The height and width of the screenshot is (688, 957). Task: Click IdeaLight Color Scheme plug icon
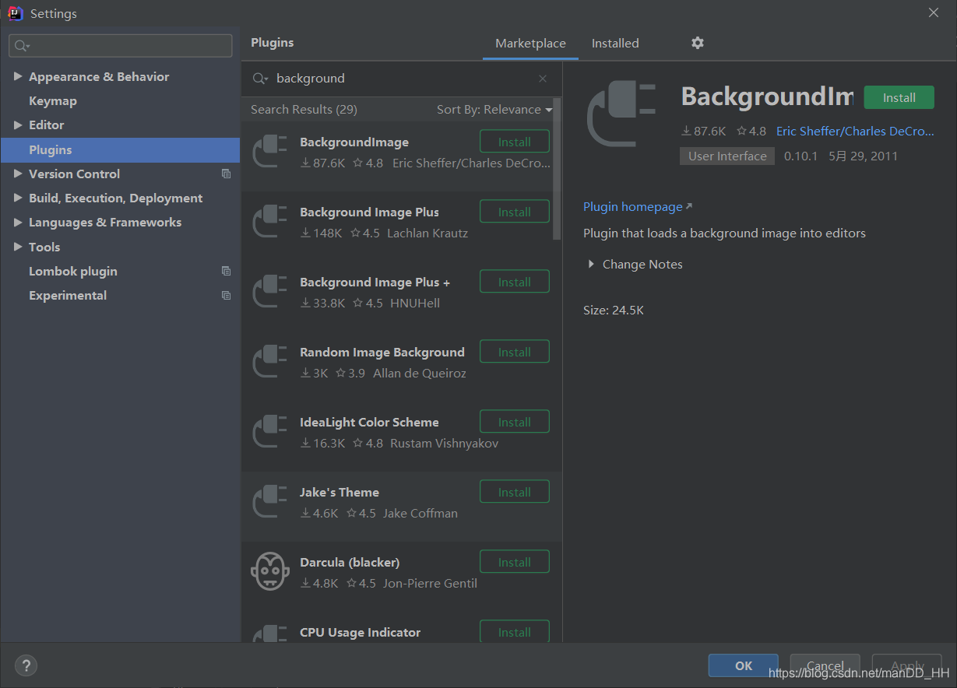270,431
